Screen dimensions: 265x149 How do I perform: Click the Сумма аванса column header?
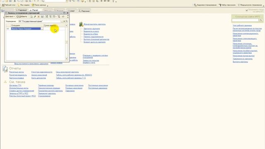[54, 26]
